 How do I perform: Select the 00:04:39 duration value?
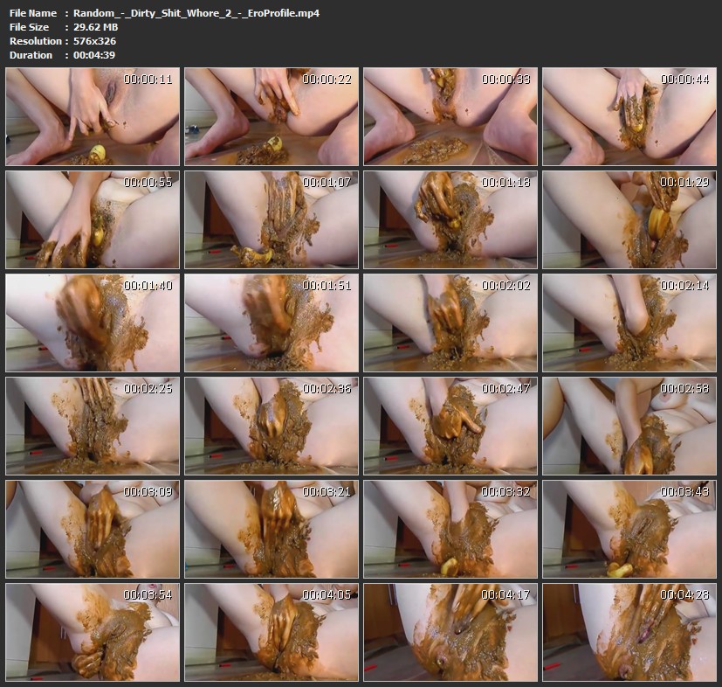[94, 55]
